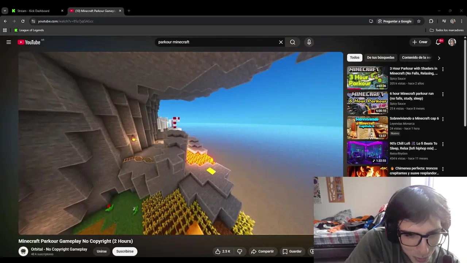467x263 pixels.
Task: Open the League of Legends bookmark
Action: [29, 30]
